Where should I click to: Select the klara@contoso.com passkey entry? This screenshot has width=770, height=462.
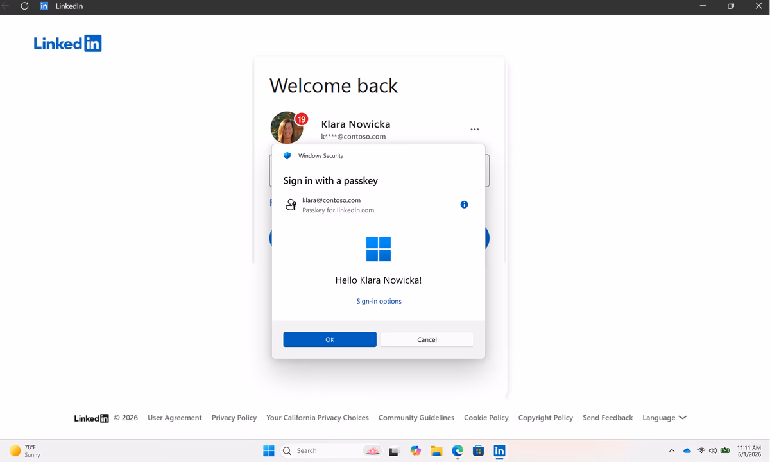[379, 205]
